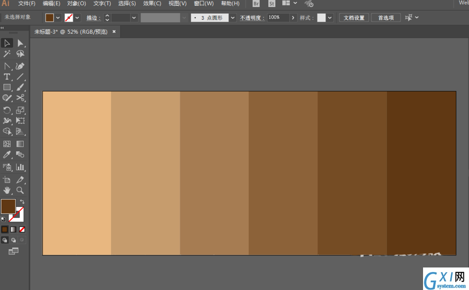Expand the control bar stroke color dropdown

[77, 18]
